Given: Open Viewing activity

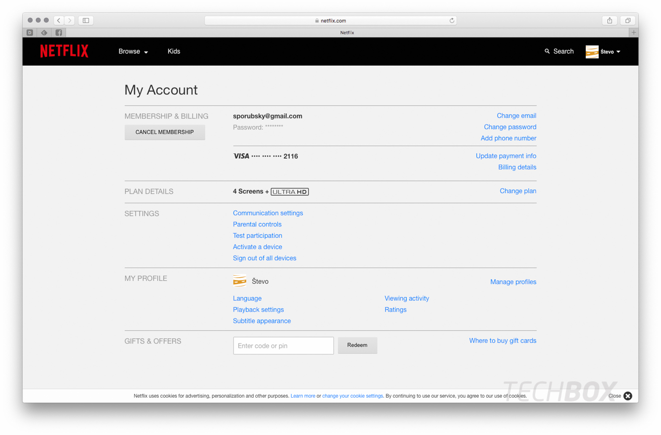Looking at the screenshot, I should [407, 298].
